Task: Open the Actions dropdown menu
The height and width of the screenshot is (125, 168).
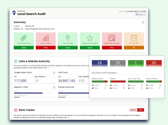Action: [140, 14]
